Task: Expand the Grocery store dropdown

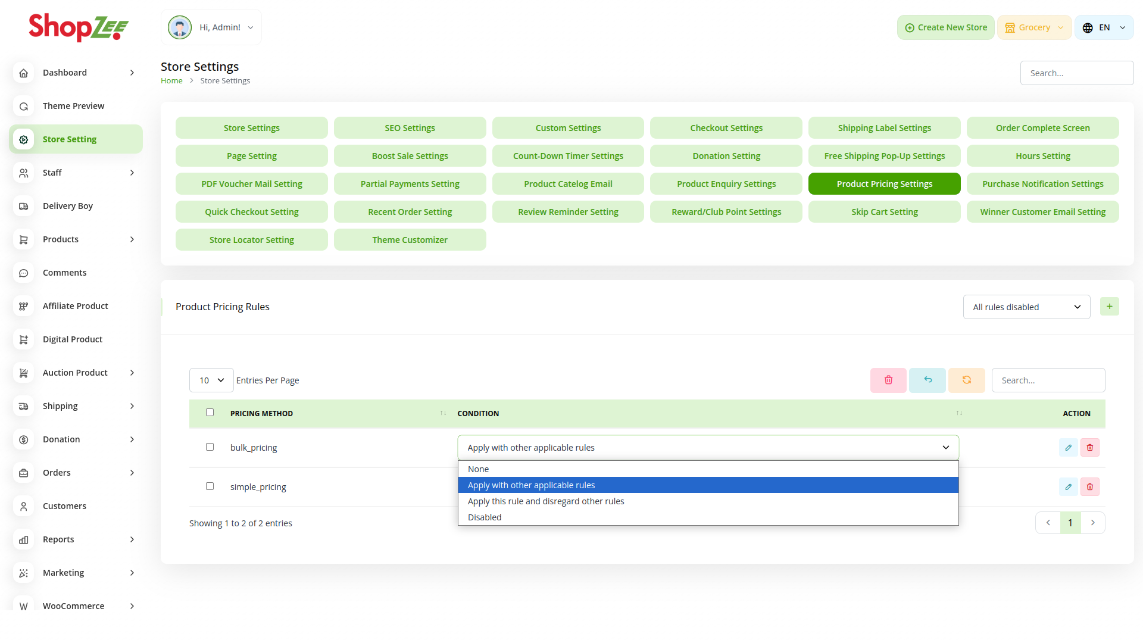Action: (x=1034, y=27)
